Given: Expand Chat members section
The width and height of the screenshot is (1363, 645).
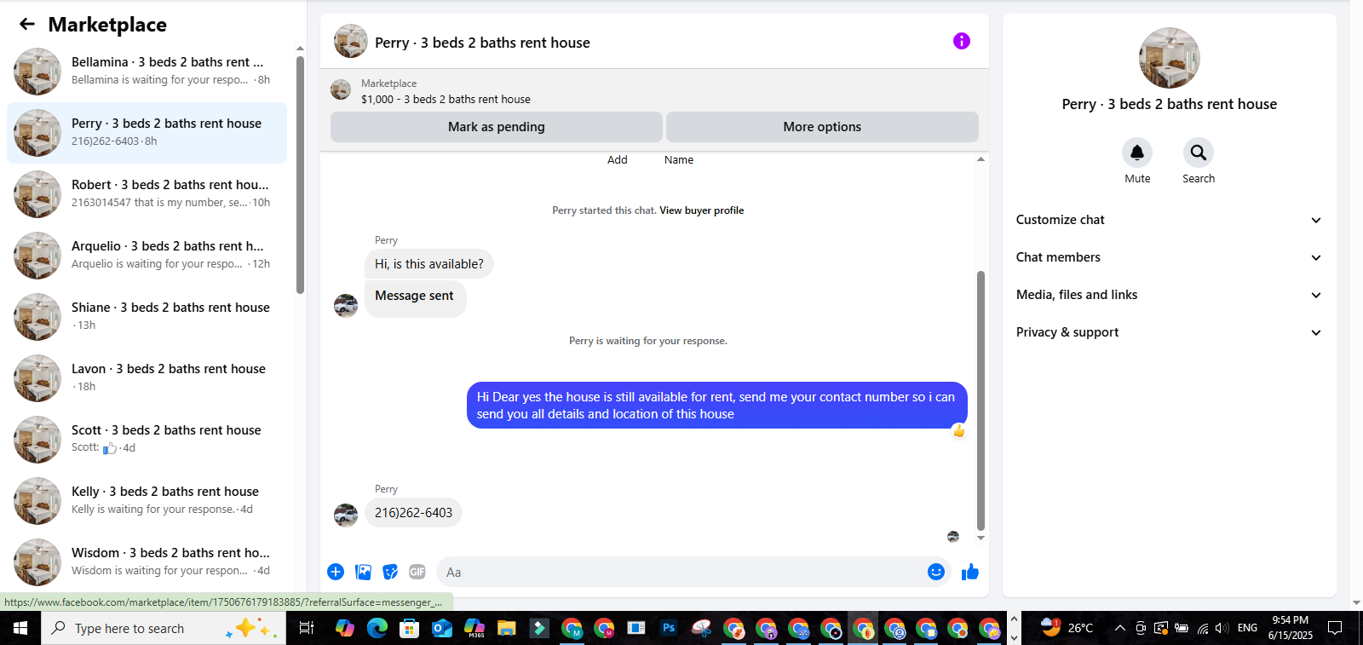Looking at the screenshot, I should [1169, 257].
